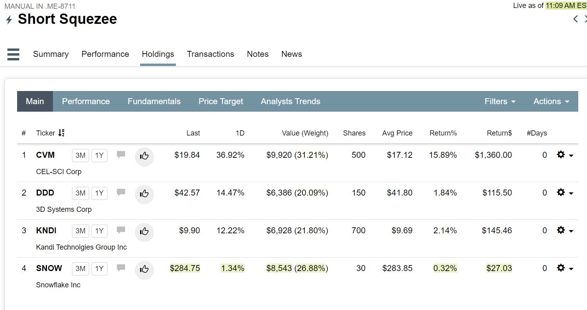Open comment bubble for DDD

(121, 192)
